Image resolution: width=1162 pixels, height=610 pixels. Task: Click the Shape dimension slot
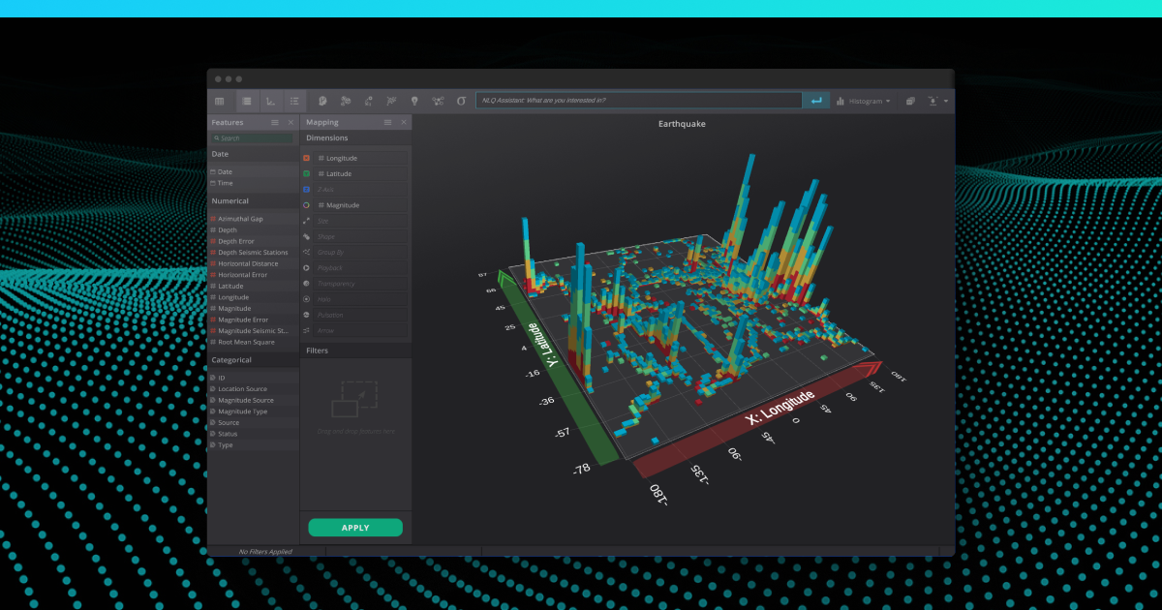click(x=360, y=236)
